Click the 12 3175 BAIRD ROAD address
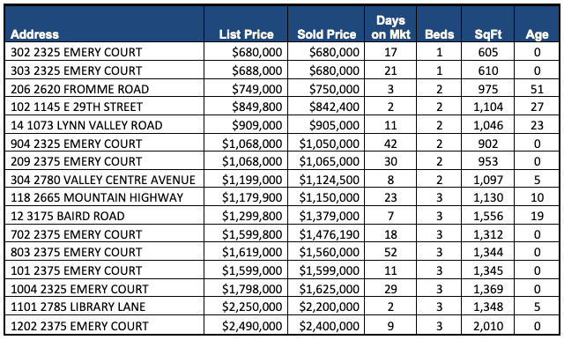Screen dimensions: 564x340 point(105,216)
